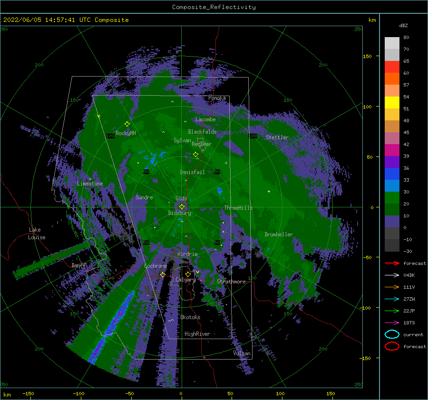Click the orange 111V arrow in legend
The width and height of the screenshot is (428, 400).
[392, 287]
